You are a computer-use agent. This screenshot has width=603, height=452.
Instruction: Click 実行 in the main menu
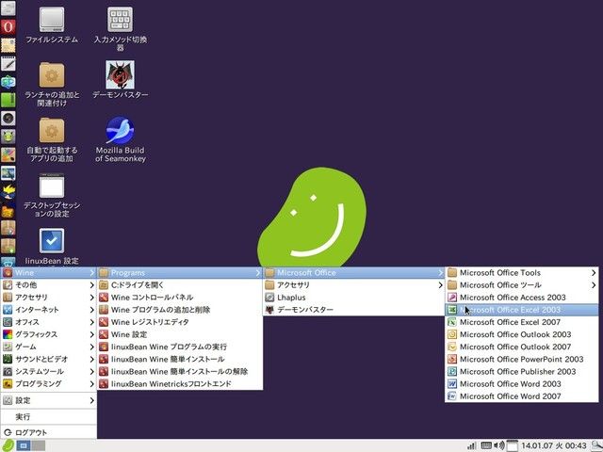click(48, 416)
